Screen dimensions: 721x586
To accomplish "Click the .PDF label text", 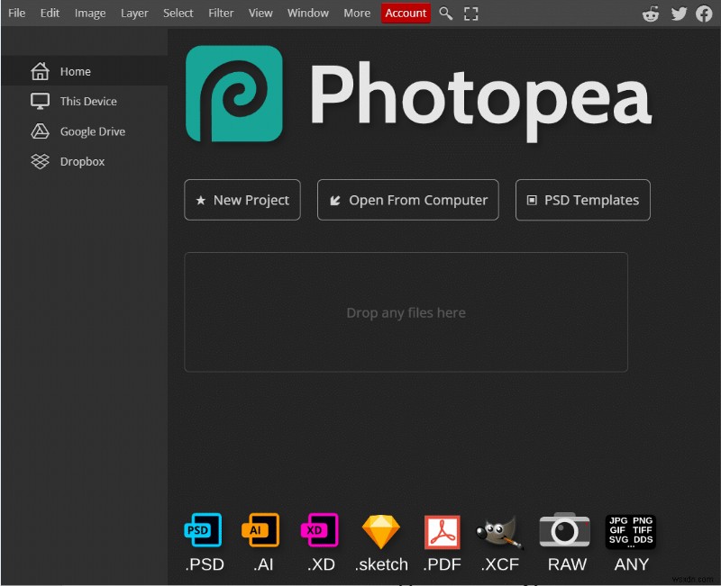I will tap(442, 564).
